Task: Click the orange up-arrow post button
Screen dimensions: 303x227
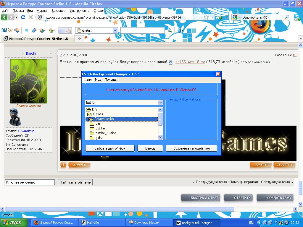Action: [63, 165]
